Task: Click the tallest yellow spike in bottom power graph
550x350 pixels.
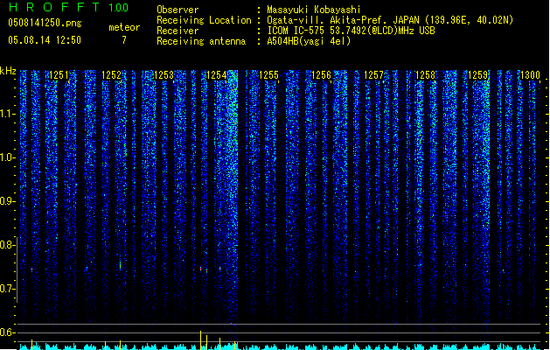Action: [x=200, y=339]
